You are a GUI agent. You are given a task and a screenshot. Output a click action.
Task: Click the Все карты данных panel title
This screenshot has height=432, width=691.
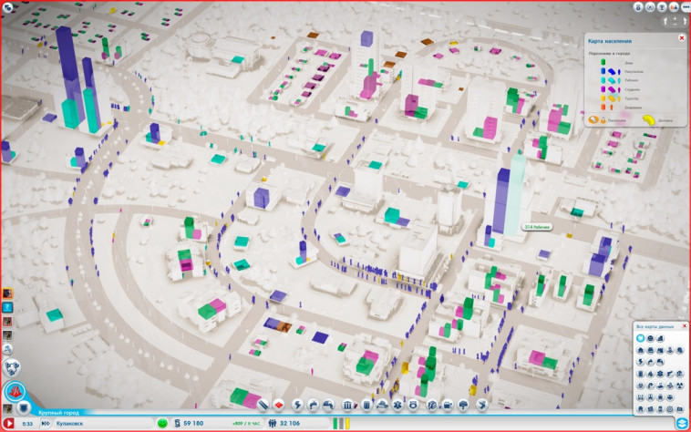point(655,326)
